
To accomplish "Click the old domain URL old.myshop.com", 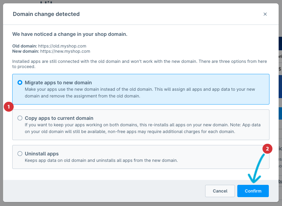I will pos(64,46).
